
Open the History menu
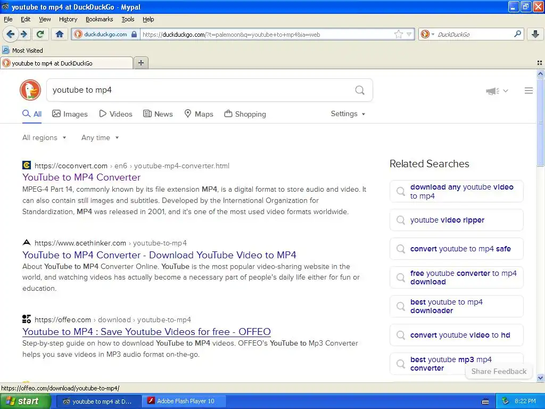[x=68, y=19]
